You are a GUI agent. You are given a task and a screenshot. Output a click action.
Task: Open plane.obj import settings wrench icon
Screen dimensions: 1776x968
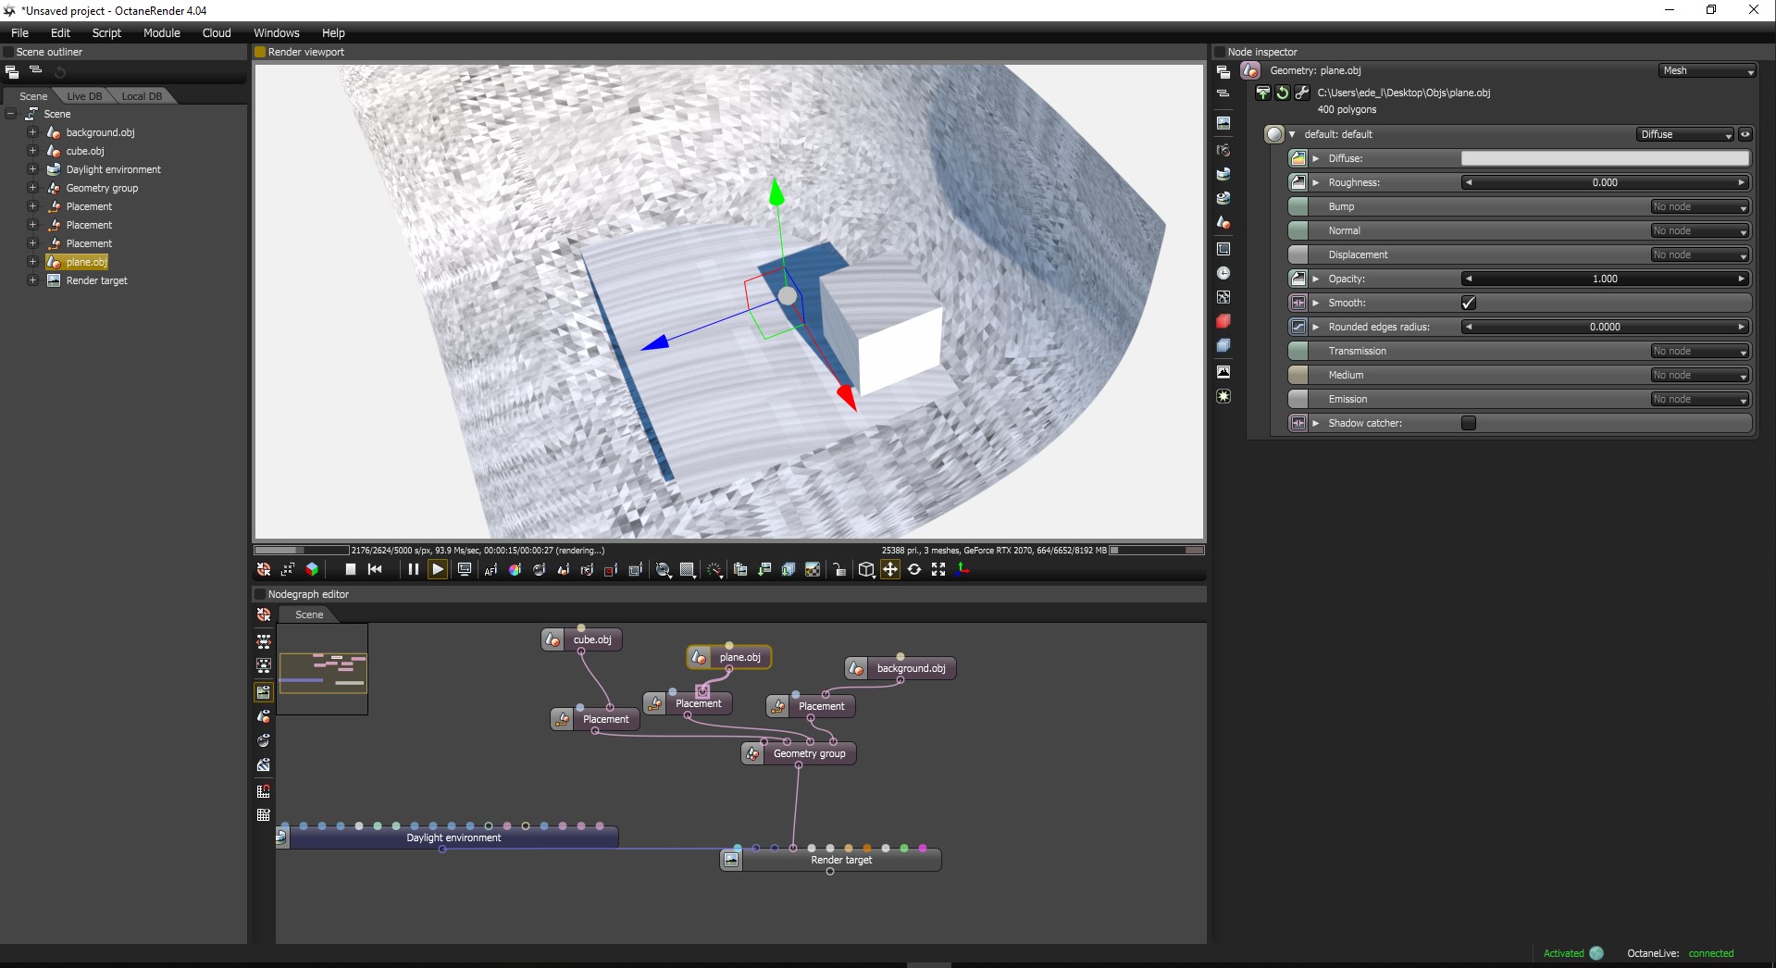point(1302,93)
